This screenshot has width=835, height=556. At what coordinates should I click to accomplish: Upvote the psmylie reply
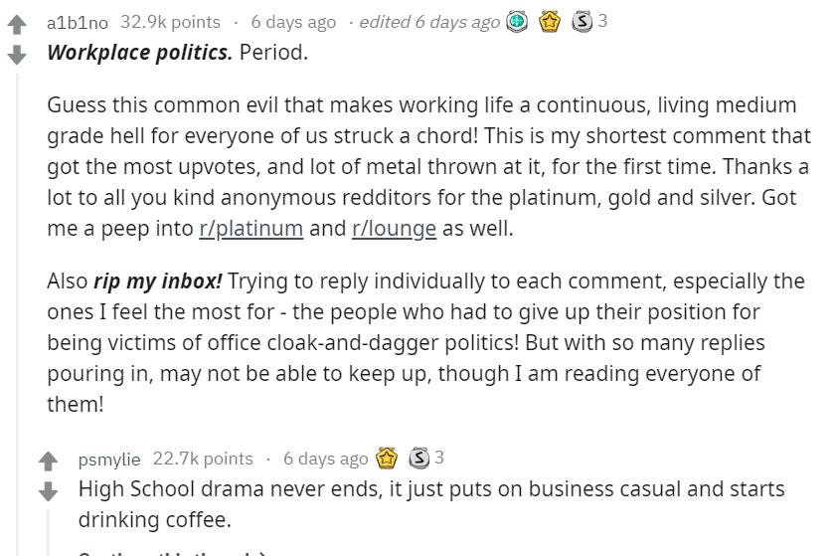pos(49,462)
